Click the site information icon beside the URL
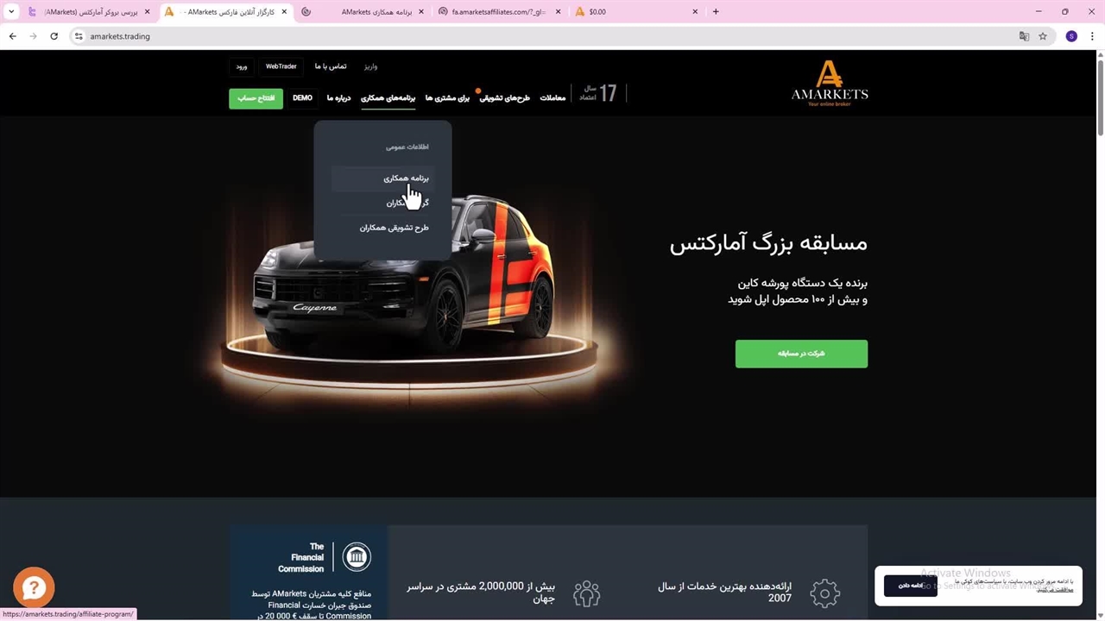The height and width of the screenshot is (621, 1105). (79, 36)
